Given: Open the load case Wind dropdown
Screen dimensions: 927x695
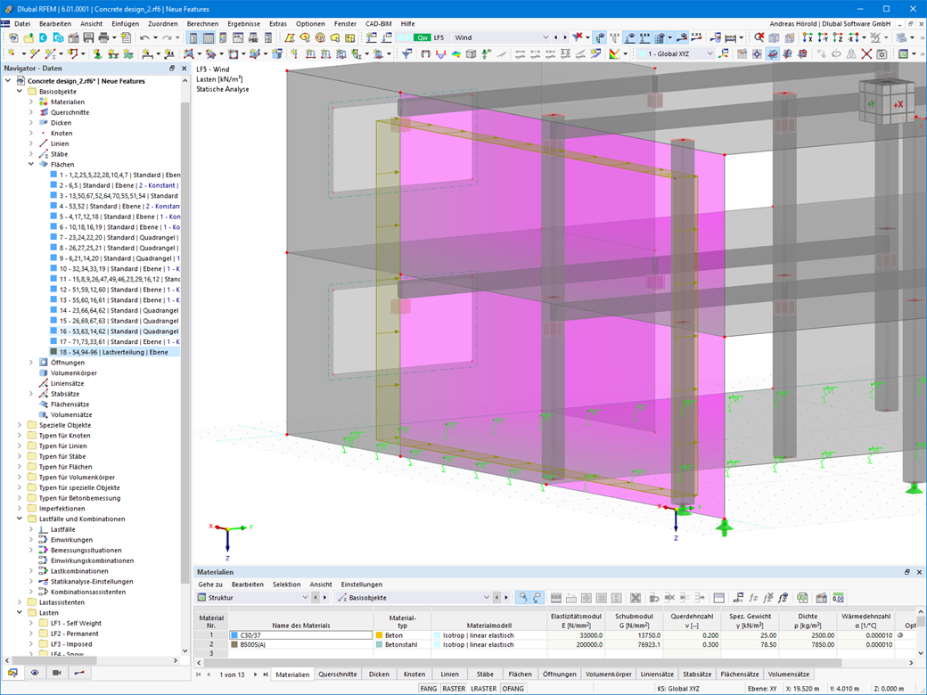Looking at the screenshot, I should tap(546, 37).
